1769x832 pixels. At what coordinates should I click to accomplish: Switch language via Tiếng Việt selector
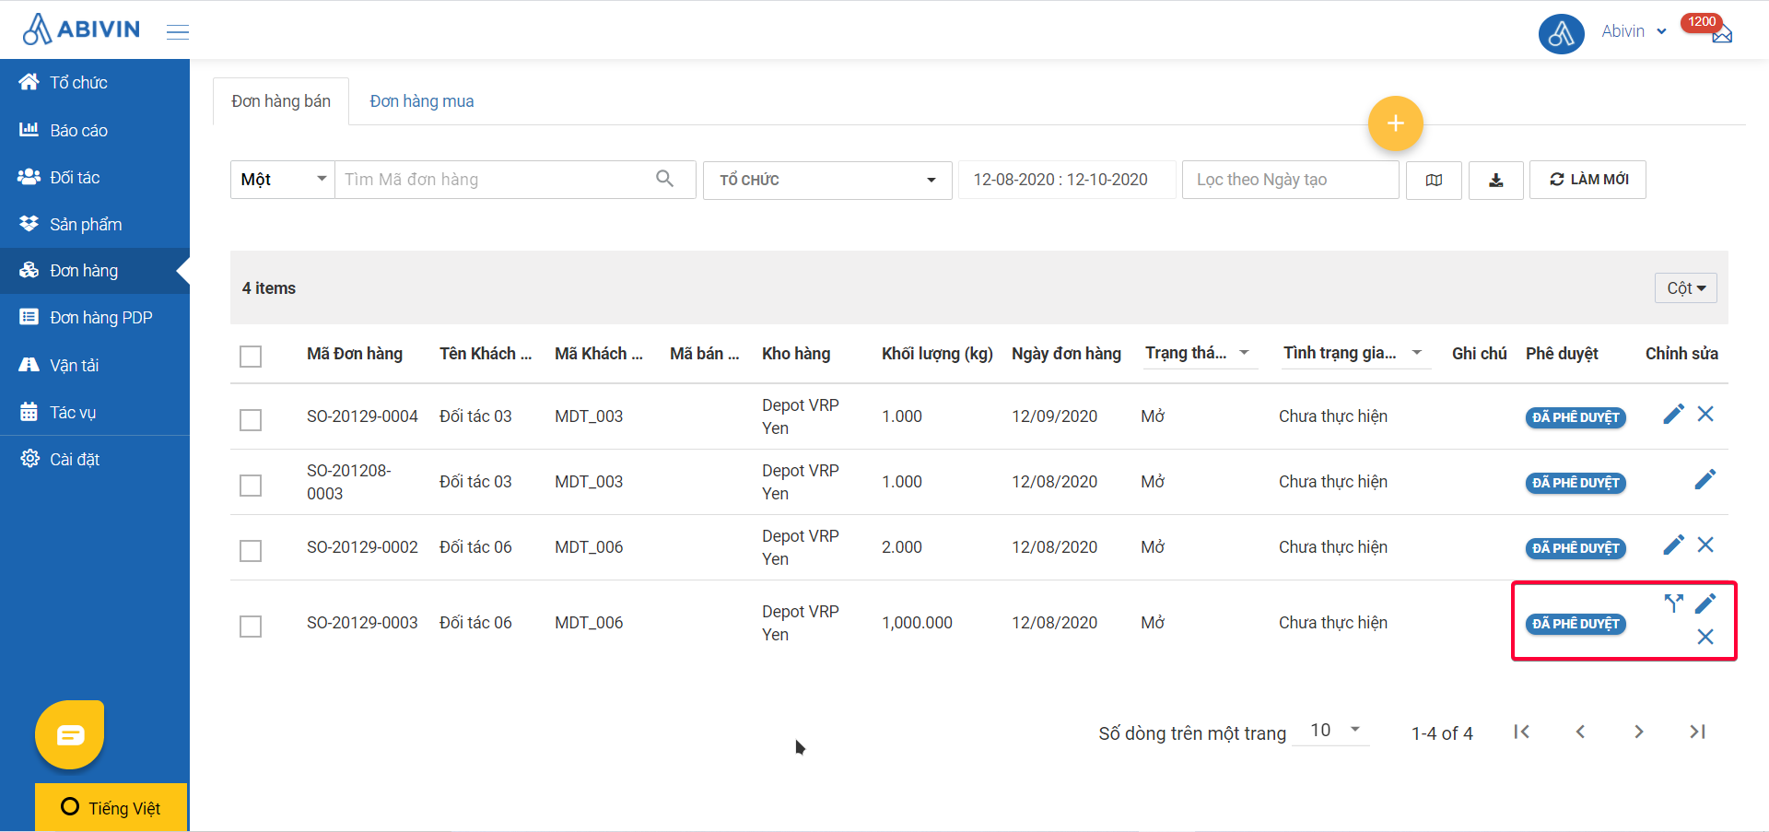(111, 807)
